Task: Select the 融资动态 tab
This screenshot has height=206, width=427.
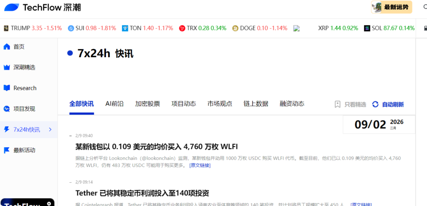Action: coord(292,104)
